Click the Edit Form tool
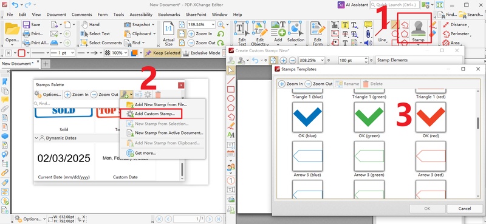This screenshot has height=224, width=486. coord(317,33)
